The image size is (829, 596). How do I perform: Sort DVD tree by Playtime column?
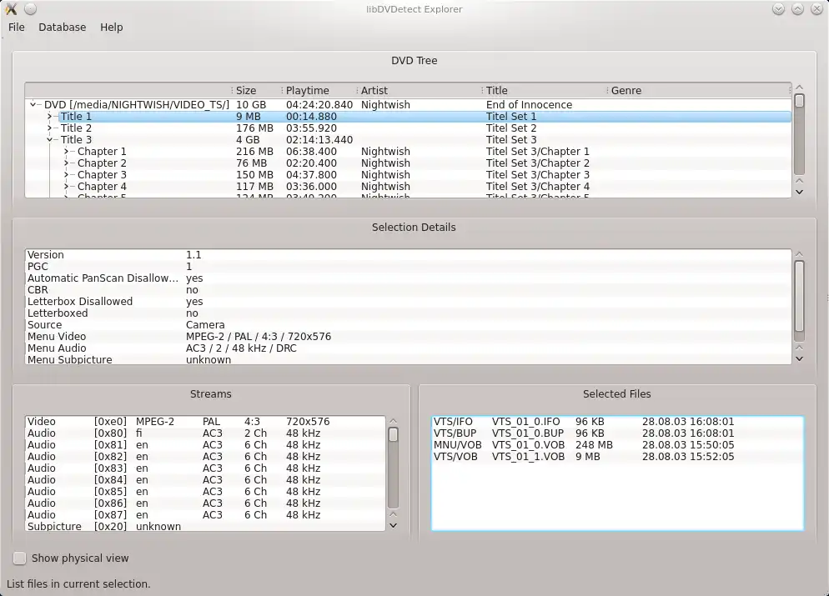320,90
